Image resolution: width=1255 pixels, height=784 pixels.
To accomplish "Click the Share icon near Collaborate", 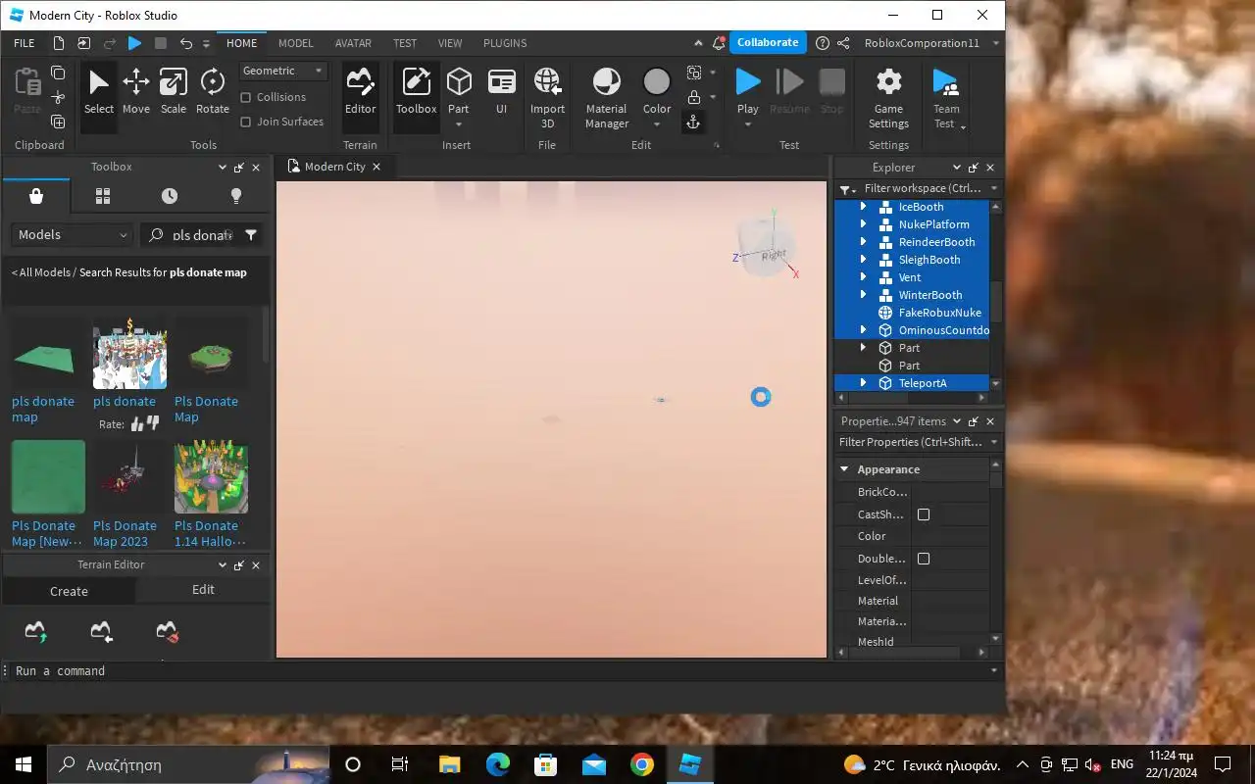I will (x=843, y=43).
